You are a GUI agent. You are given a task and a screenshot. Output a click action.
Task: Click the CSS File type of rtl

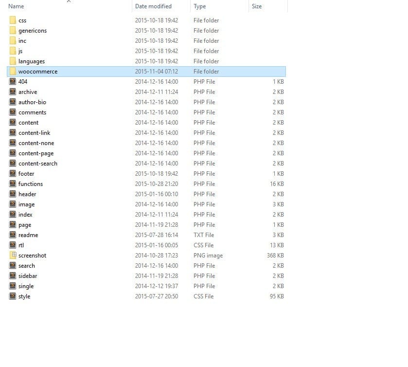[203, 245]
